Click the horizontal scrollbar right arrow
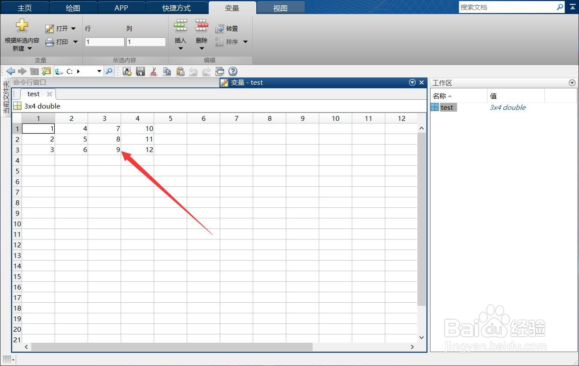This screenshot has height=366, width=579. [x=412, y=347]
